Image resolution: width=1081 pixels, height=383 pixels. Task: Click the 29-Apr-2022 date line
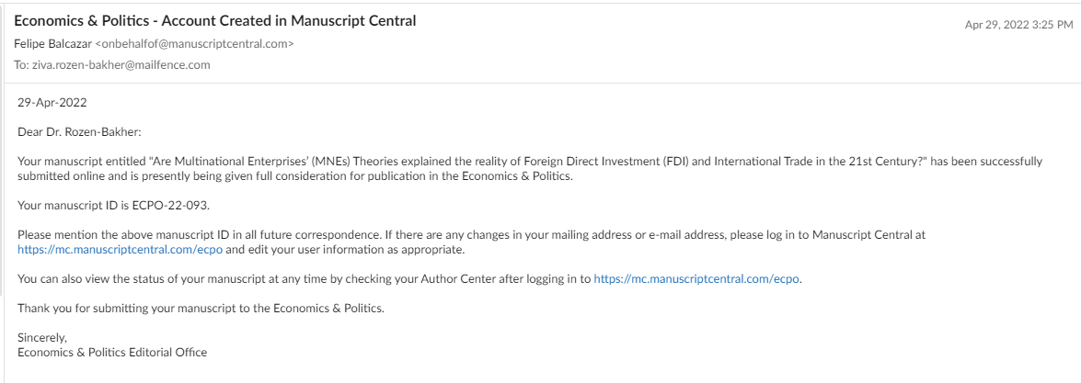(x=52, y=103)
